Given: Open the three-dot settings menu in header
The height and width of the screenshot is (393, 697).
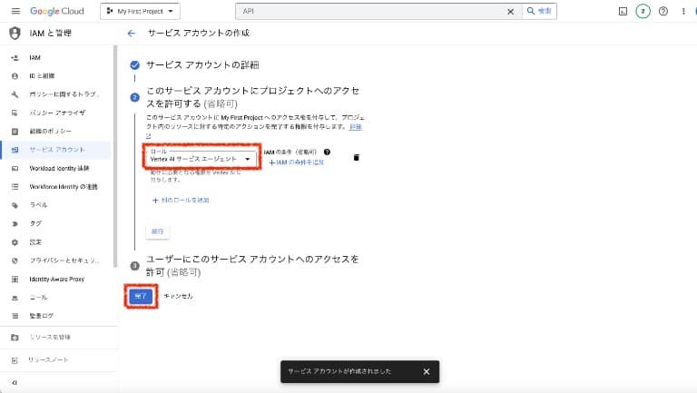Looking at the screenshot, I should pos(683,12).
